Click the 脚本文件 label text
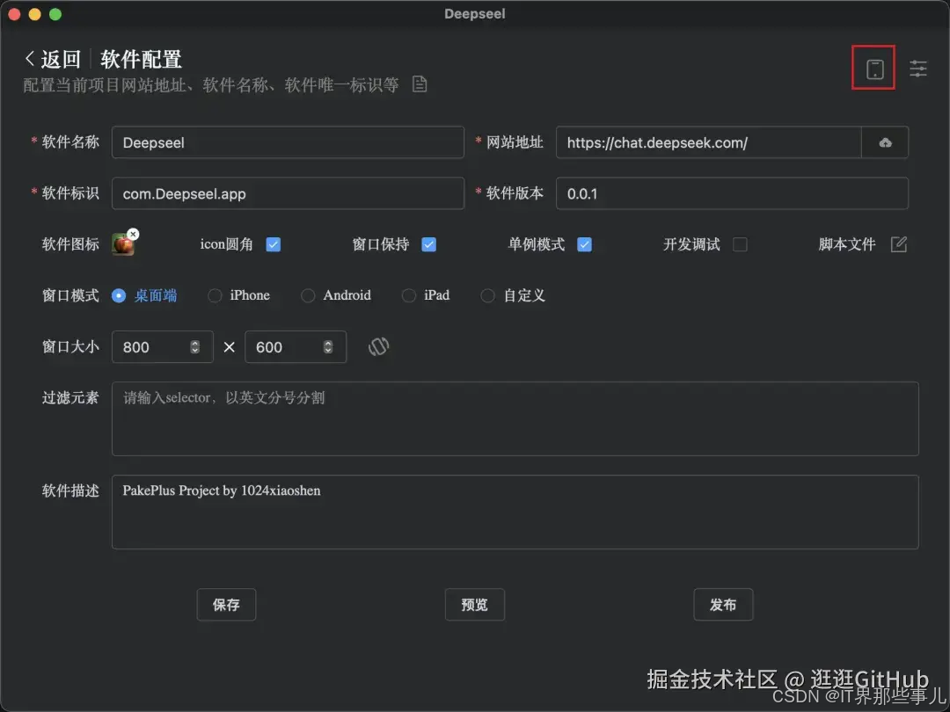The width and height of the screenshot is (950, 712). (x=846, y=244)
